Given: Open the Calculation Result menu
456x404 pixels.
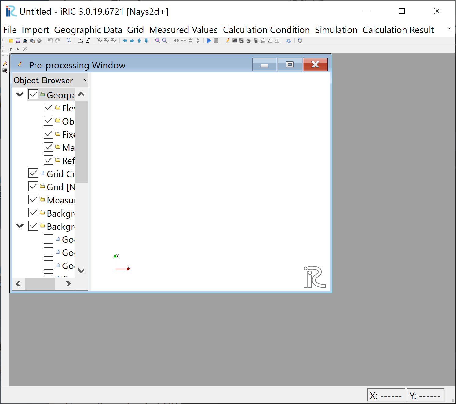Looking at the screenshot, I should click(x=398, y=30).
